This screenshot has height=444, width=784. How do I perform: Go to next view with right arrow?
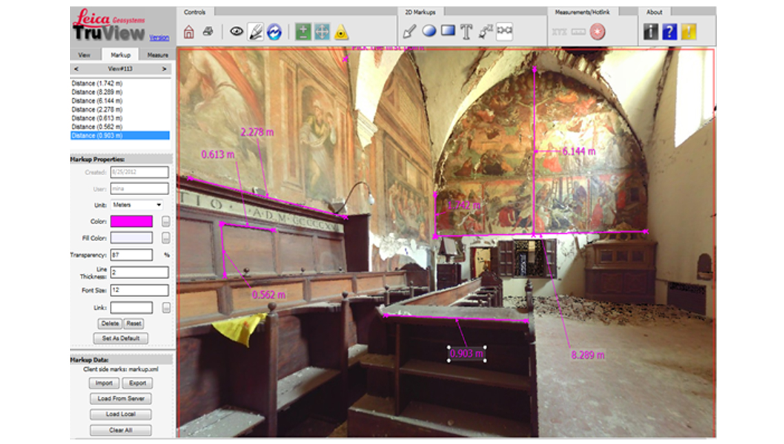click(x=164, y=69)
